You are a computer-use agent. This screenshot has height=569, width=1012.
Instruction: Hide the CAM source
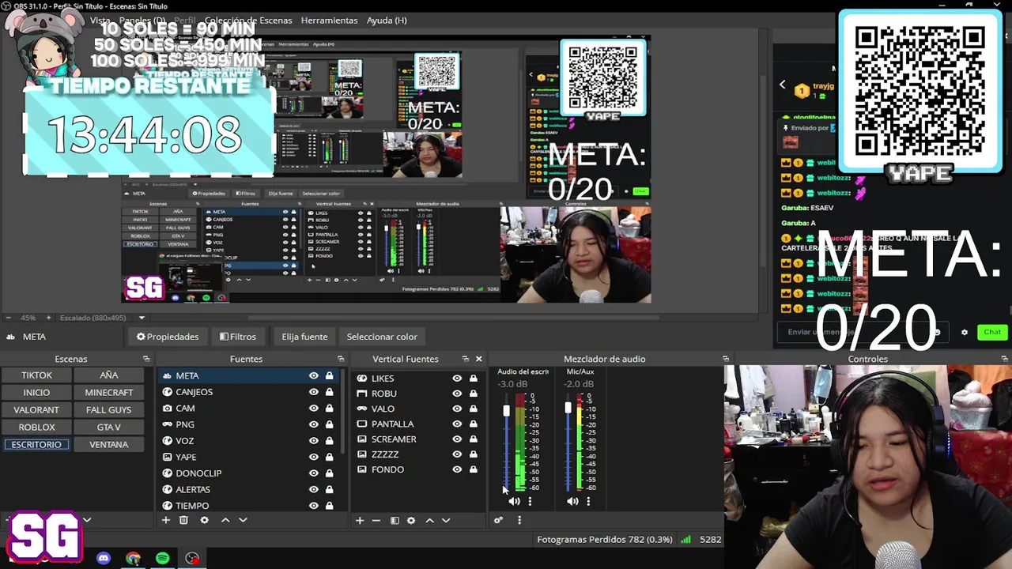coord(314,408)
